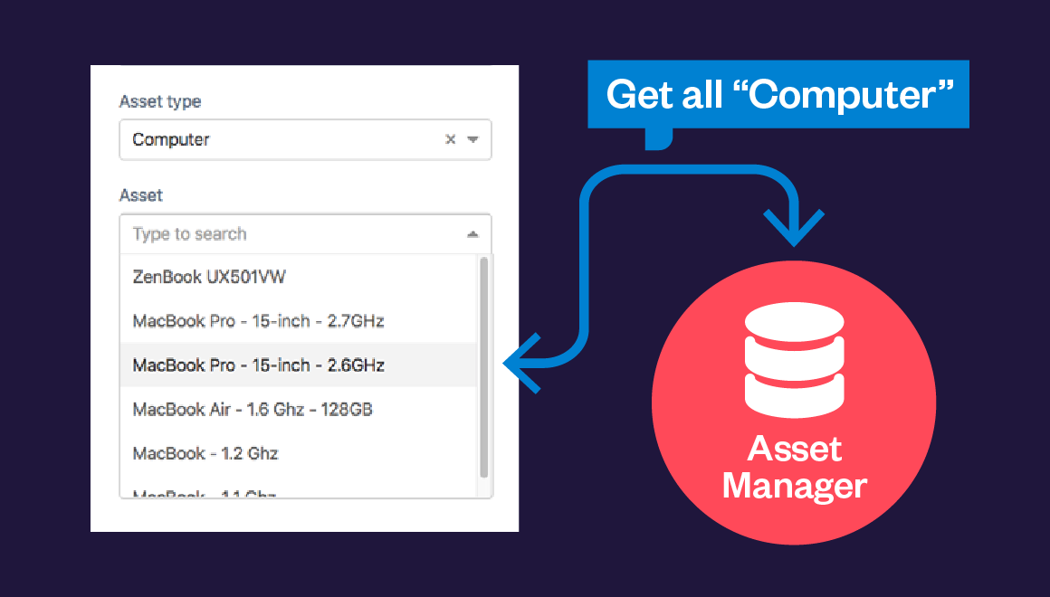The height and width of the screenshot is (597, 1050).
Task: Select ZenBook UX501VW
Action: coord(299,277)
